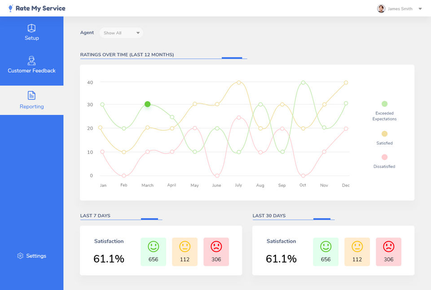Click the Rate My Service logo icon
The image size is (431, 290).
10,8
